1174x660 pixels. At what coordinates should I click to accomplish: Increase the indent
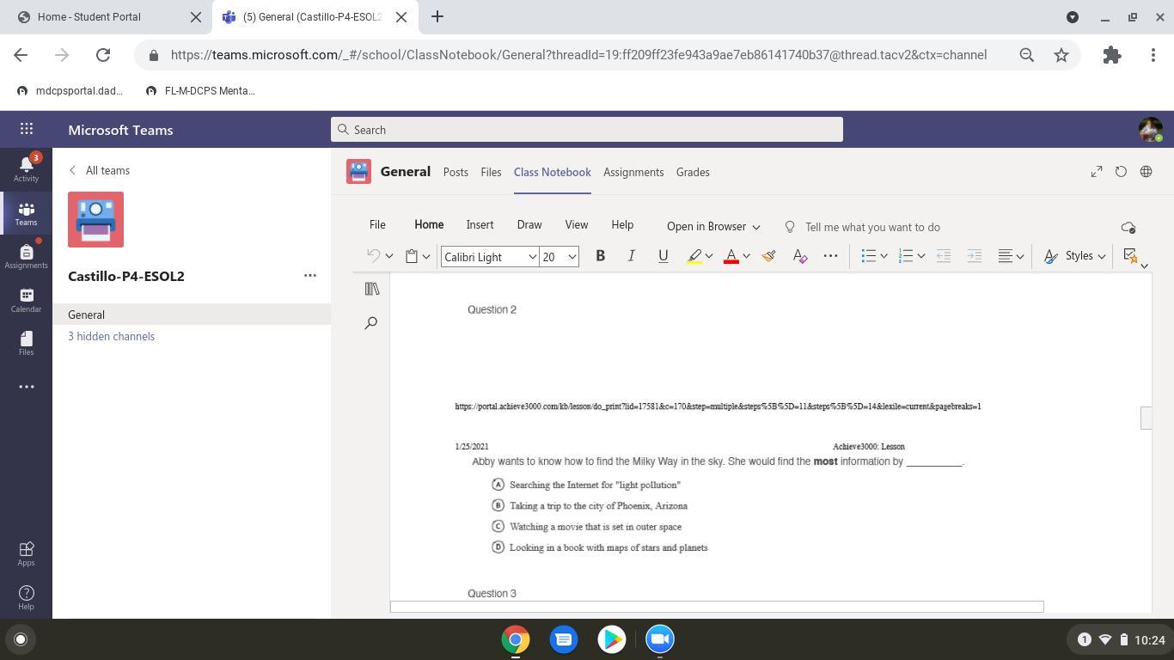[x=974, y=256]
